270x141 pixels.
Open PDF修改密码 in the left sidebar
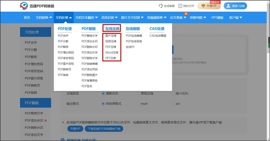point(34,71)
